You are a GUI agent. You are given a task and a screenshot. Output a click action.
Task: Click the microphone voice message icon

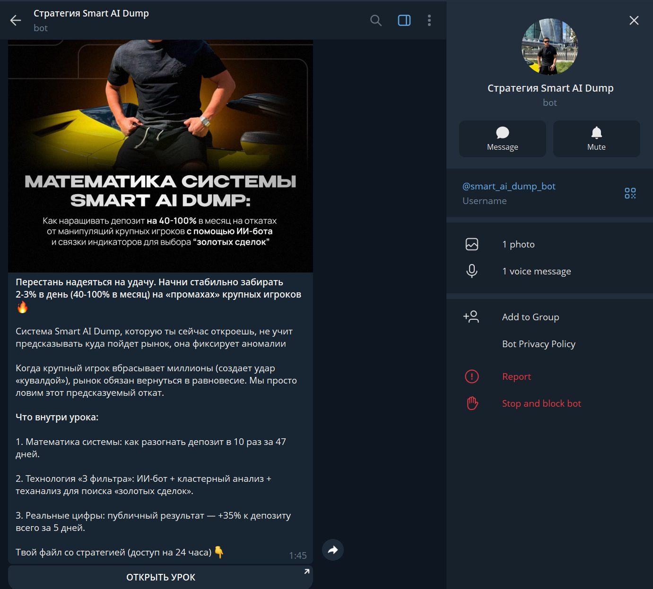pyautogui.click(x=472, y=271)
